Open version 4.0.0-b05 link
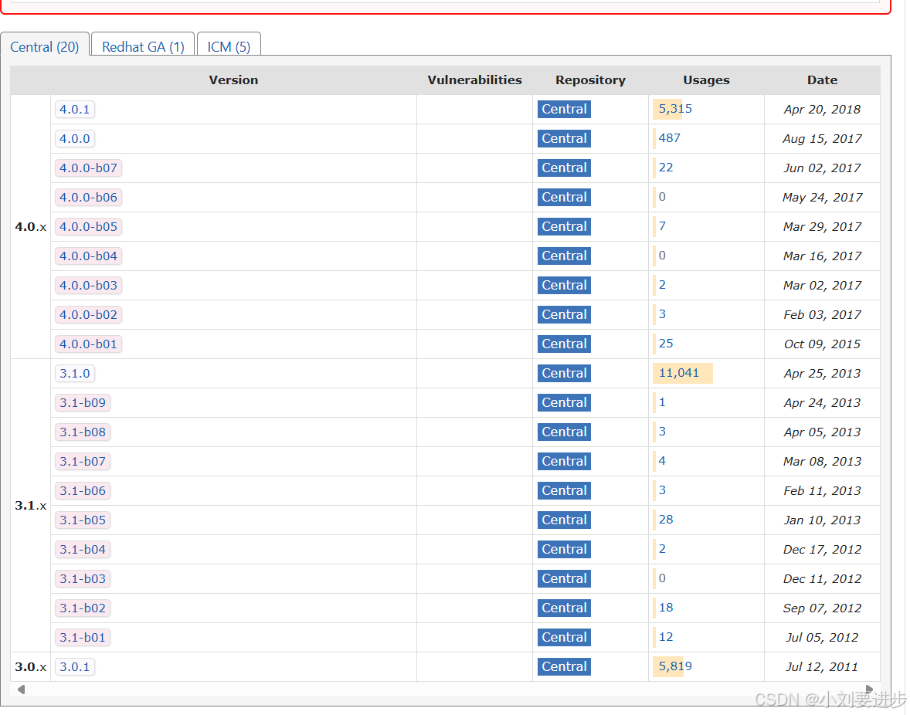This screenshot has width=910, height=715. pos(88,227)
